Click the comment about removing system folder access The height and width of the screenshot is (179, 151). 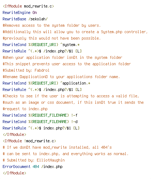point(52,25)
